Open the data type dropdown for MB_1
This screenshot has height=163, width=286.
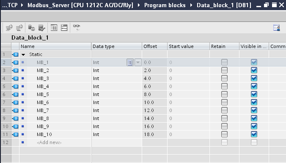(x=138, y=62)
